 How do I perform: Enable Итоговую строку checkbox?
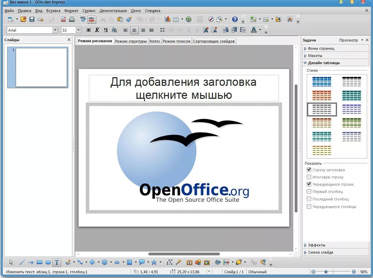309,177
